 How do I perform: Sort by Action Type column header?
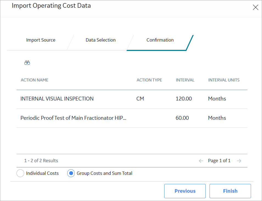pos(149,80)
